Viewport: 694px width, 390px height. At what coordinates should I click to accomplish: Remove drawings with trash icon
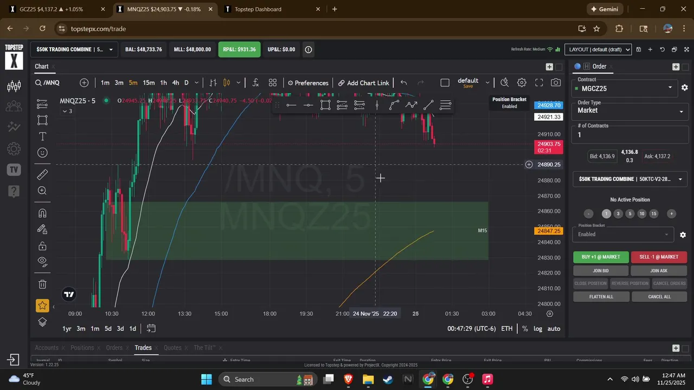click(42, 284)
